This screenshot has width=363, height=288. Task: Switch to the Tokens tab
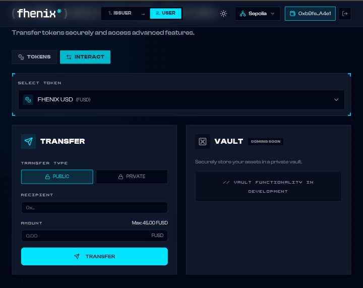34,57
